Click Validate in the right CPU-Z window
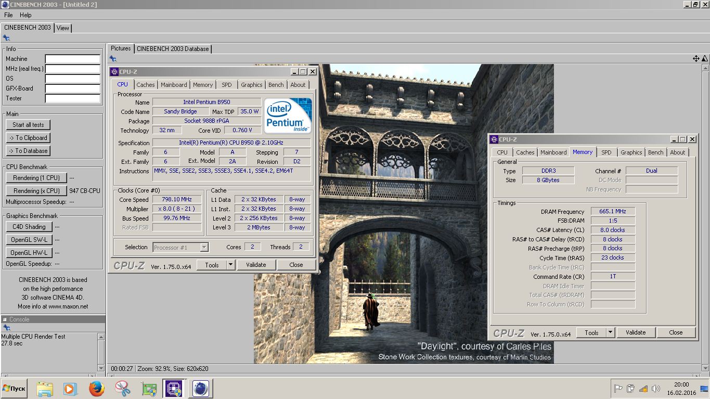 (x=636, y=332)
